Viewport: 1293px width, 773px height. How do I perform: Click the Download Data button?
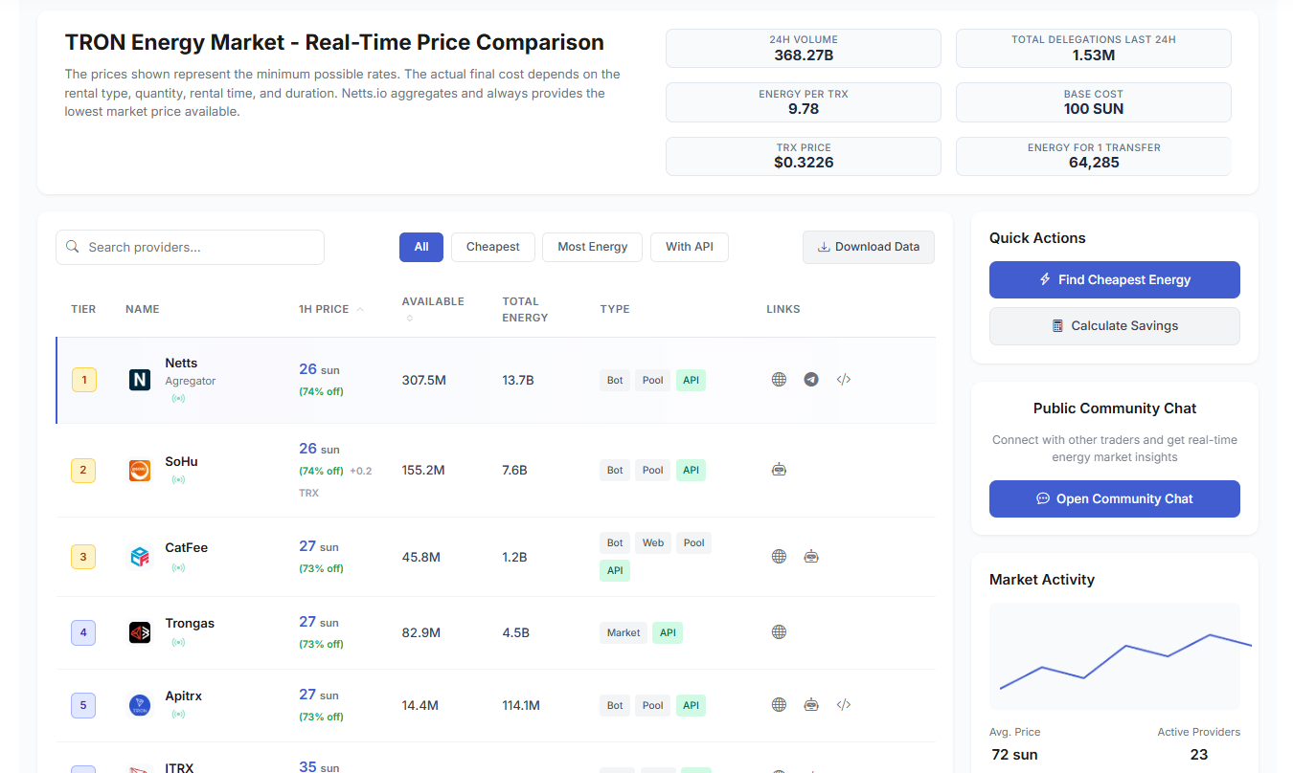(868, 247)
